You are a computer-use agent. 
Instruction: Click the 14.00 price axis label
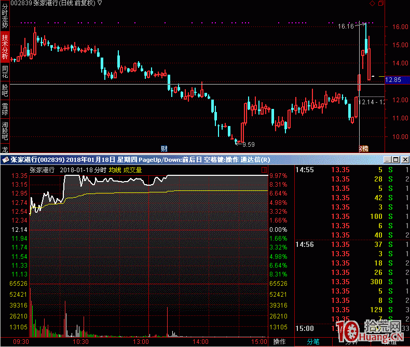[x=400, y=63]
